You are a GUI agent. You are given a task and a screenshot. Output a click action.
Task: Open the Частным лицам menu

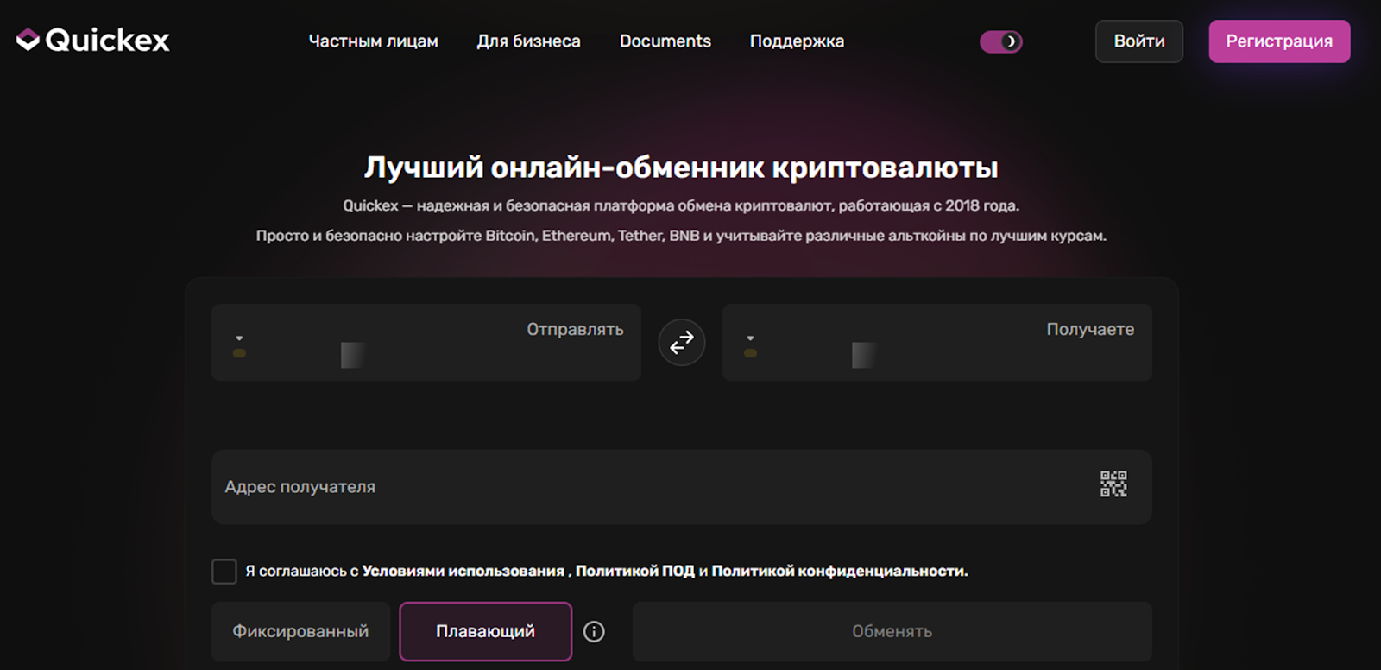[374, 41]
